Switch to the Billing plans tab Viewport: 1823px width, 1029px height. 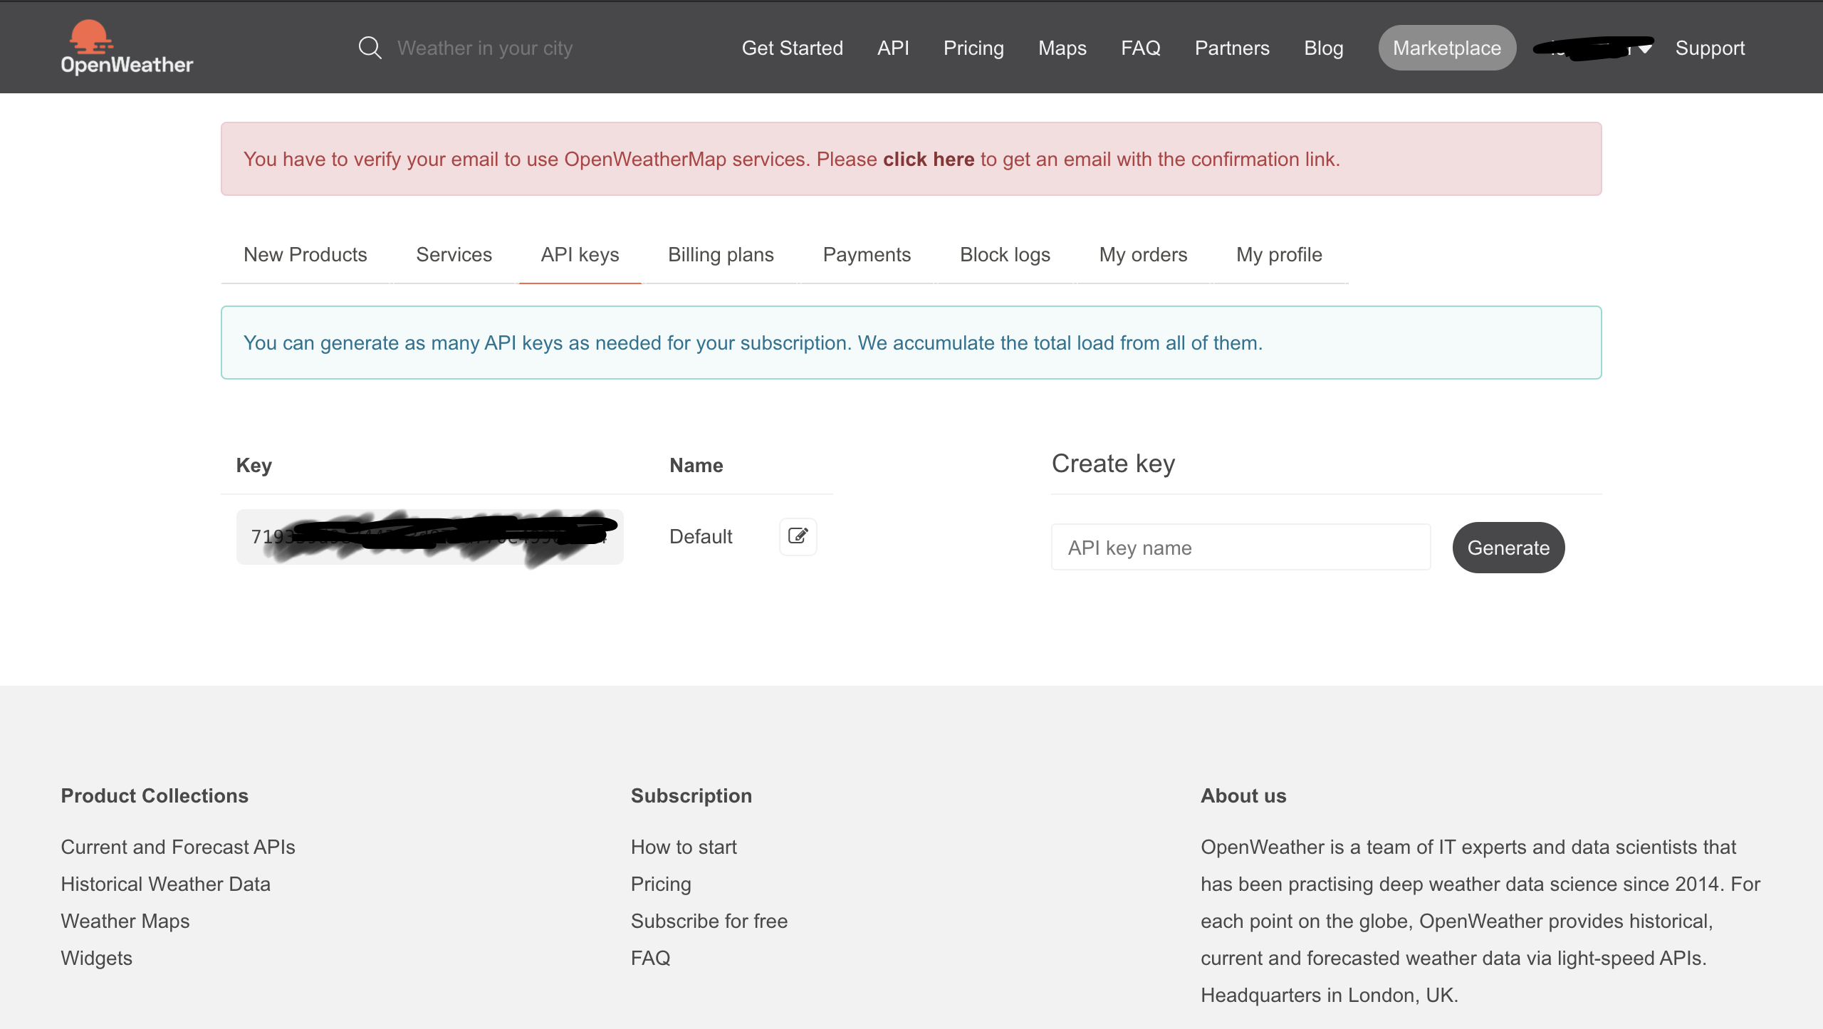click(721, 255)
